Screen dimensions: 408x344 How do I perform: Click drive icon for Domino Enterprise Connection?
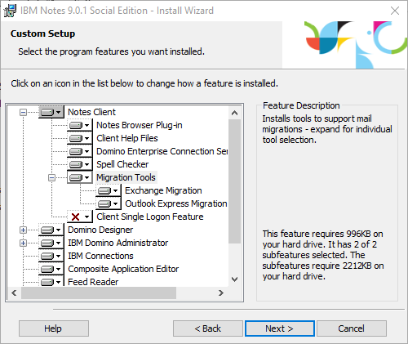(x=80, y=151)
